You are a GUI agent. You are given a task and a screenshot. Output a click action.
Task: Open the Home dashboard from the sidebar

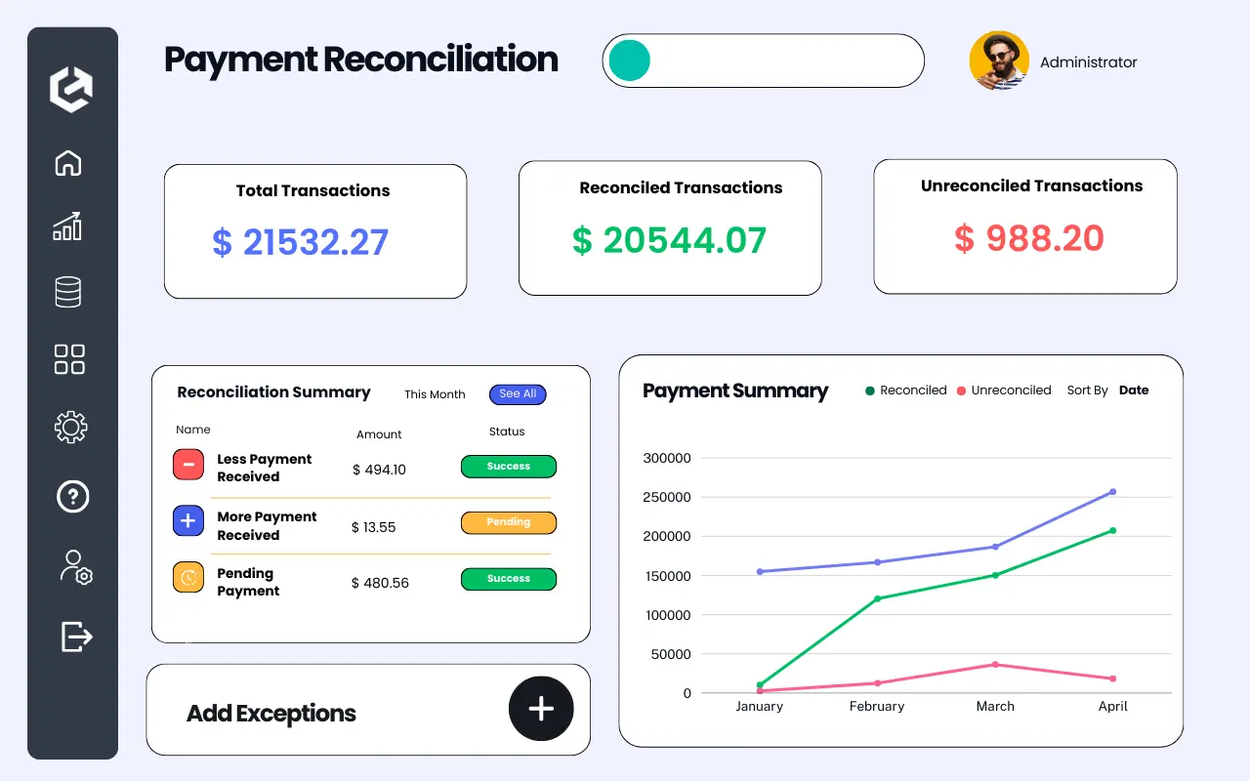67,163
